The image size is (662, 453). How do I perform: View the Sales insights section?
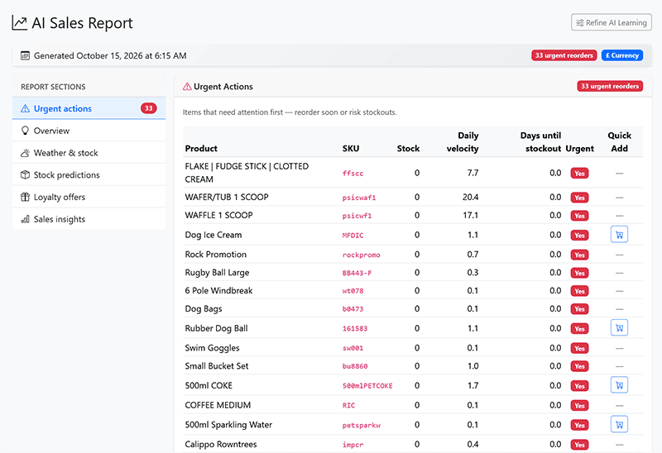coord(89,219)
